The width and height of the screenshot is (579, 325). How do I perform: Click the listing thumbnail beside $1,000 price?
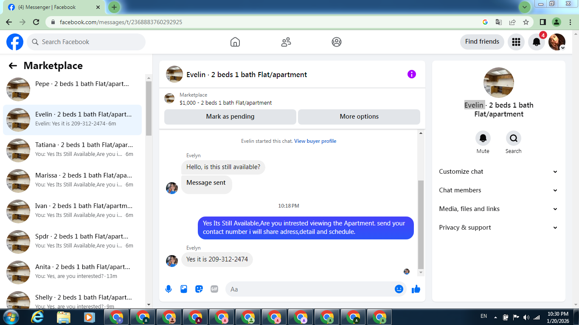pyautogui.click(x=169, y=98)
